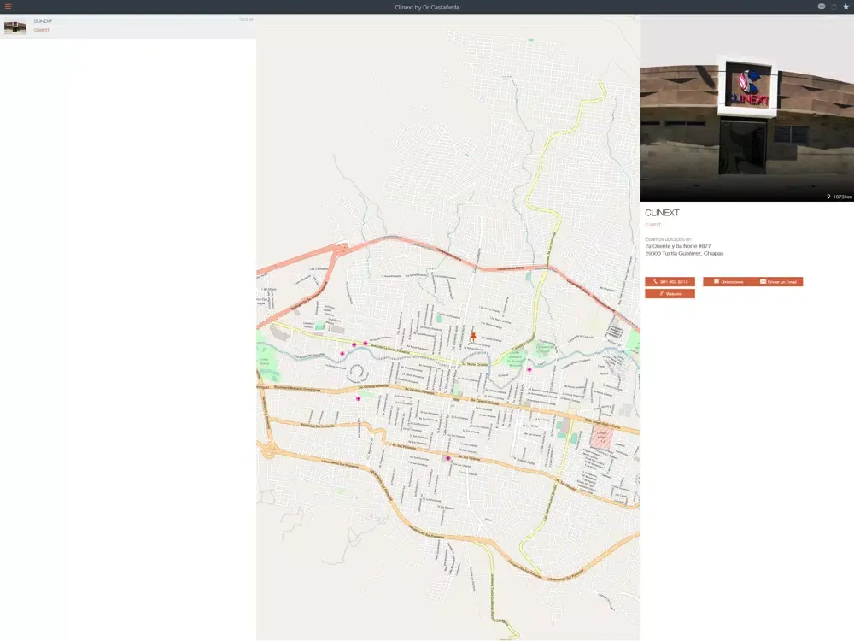
Task: Click the Enviar un Email button
Action: point(778,282)
